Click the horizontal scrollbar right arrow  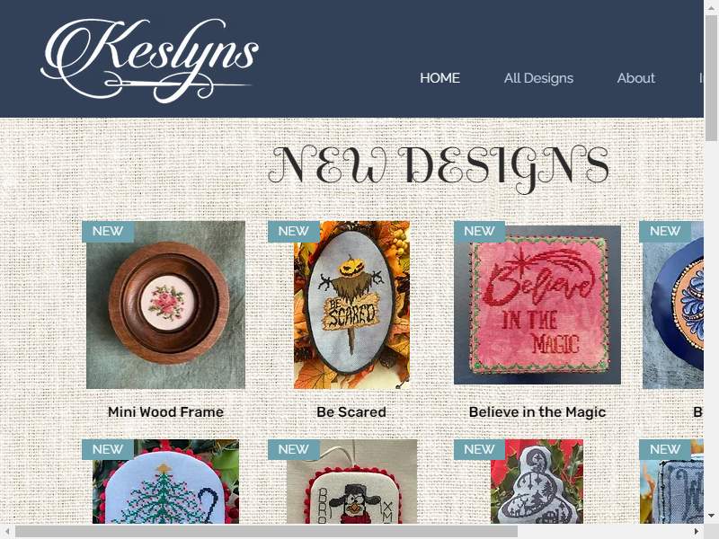click(696, 531)
